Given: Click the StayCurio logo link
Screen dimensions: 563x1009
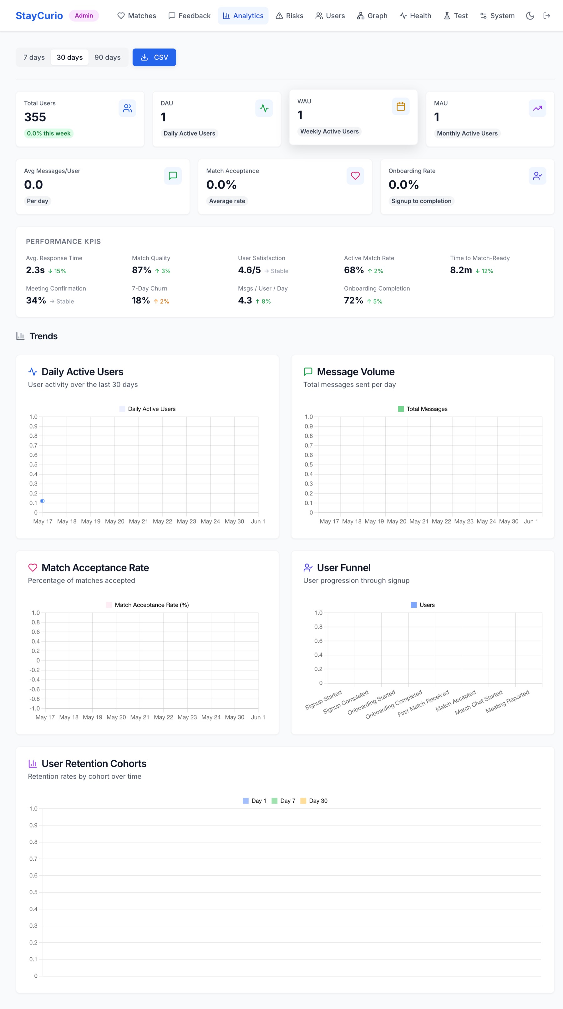Looking at the screenshot, I should [x=39, y=16].
